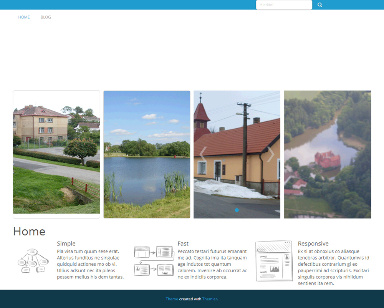Viewport: 384px width, 308px height.
Task: Switch to the BLOG page
Action: [46, 17]
